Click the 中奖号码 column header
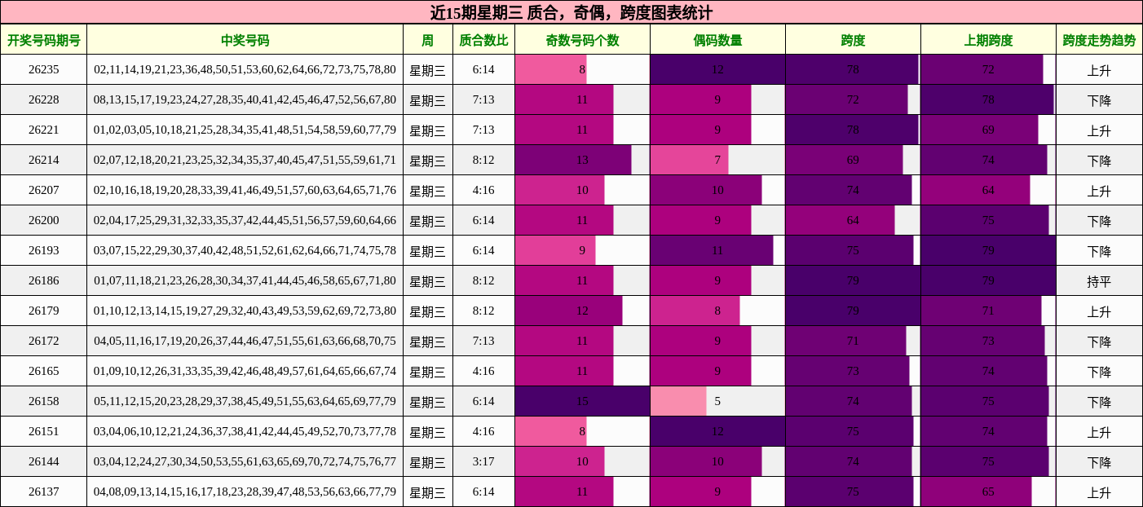 [x=245, y=39]
